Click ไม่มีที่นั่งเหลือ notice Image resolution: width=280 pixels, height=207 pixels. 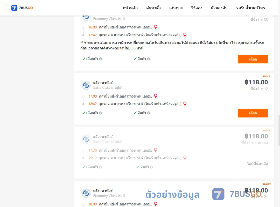coord(257,164)
